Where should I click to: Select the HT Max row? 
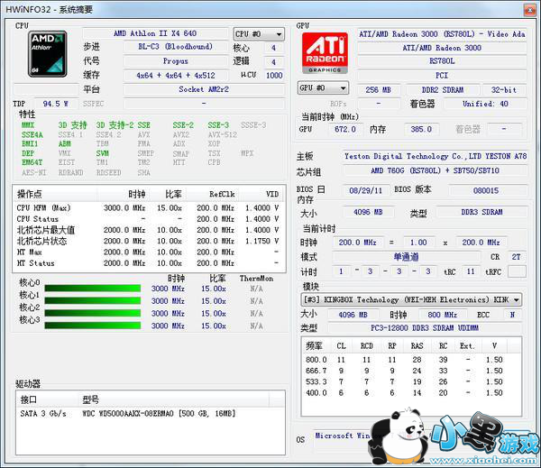coord(148,252)
